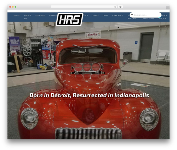Focus the Search products field

coord(145,15)
